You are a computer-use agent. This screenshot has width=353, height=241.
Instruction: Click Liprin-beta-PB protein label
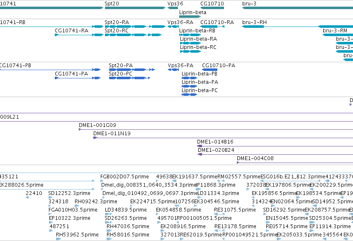(200, 74)
